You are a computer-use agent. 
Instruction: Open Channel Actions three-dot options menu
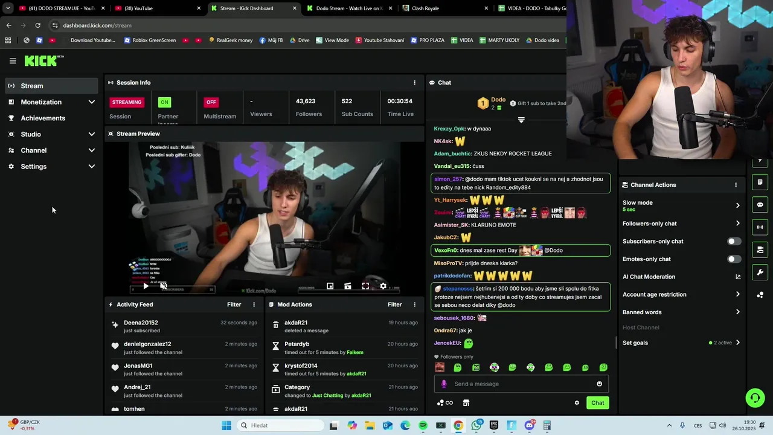click(x=736, y=185)
